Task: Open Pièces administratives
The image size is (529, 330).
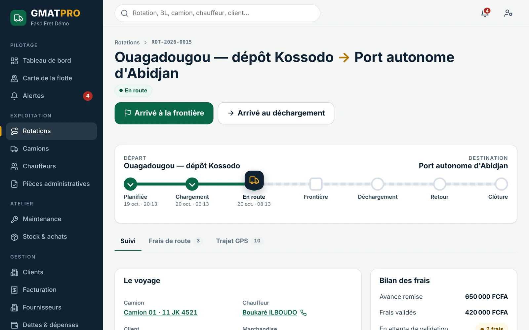Action: click(51, 184)
